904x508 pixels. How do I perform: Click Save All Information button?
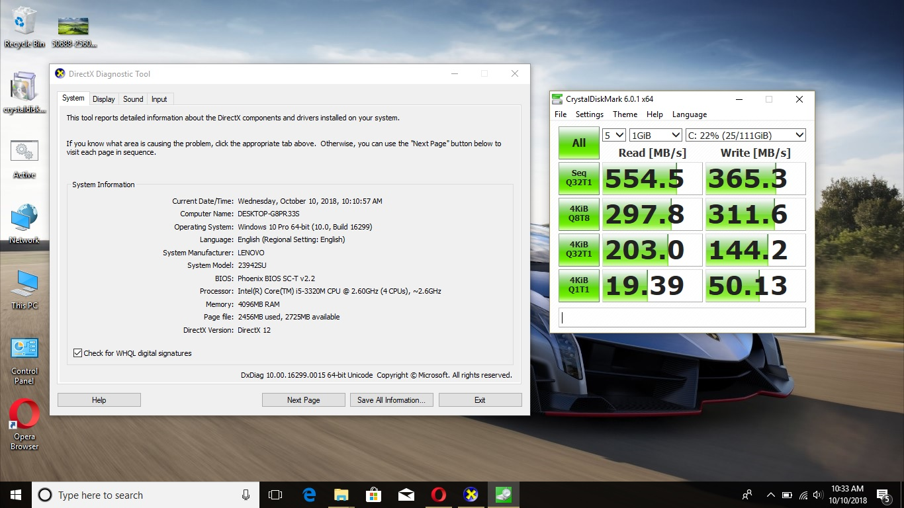(392, 400)
